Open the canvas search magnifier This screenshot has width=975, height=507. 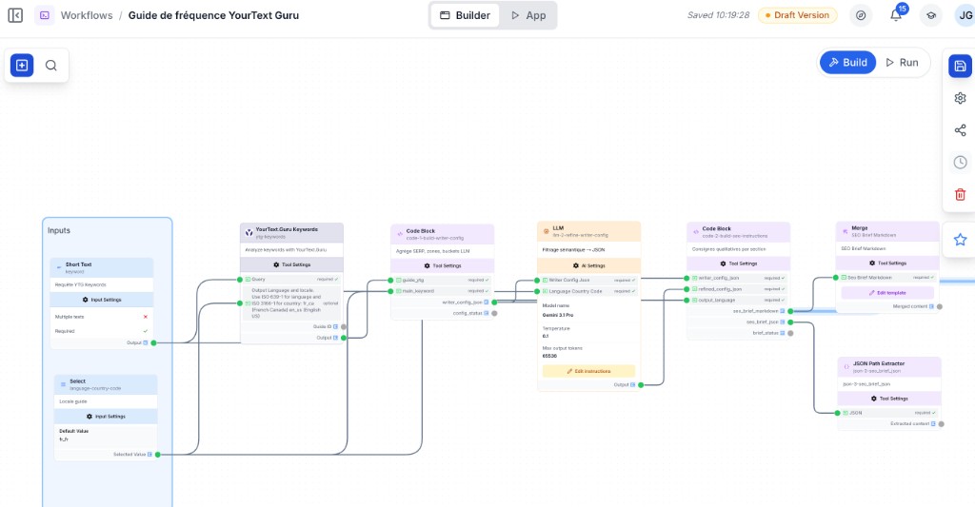click(x=51, y=66)
